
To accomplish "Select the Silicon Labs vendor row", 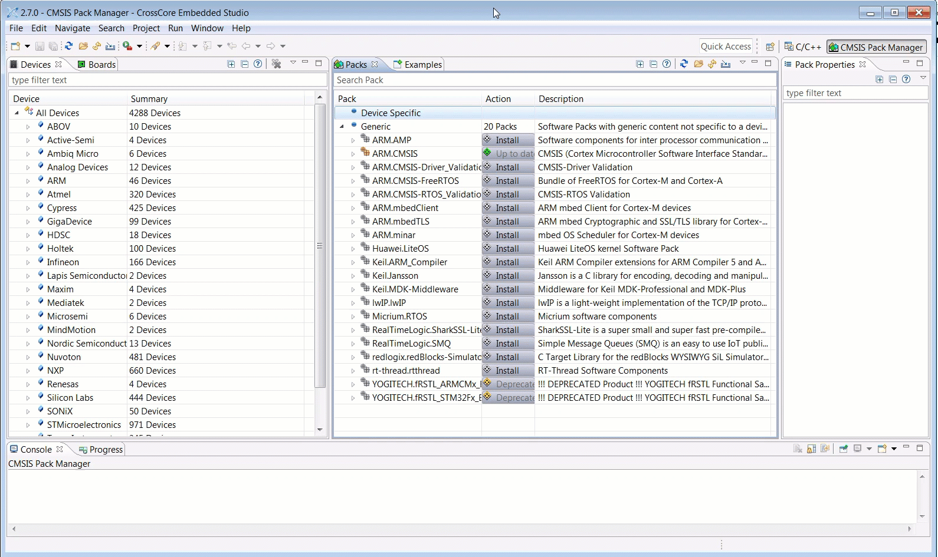I will (162, 398).
